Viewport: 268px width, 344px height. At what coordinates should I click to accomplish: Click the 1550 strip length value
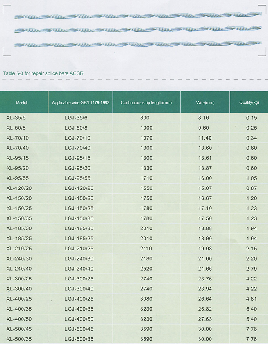[x=146, y=188]
